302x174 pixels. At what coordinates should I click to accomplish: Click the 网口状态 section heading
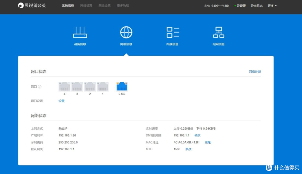[x=39, y=72]
